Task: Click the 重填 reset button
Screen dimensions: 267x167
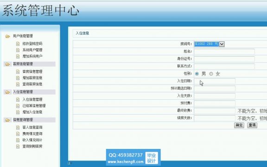Action: [x=252, y=125]
